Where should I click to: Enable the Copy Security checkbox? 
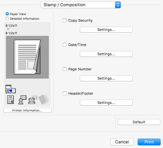[x=65, y=20]
